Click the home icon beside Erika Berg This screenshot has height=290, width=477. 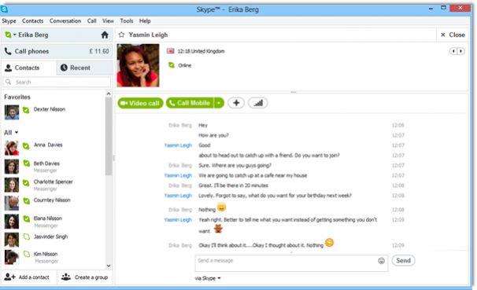pos(105,35)
